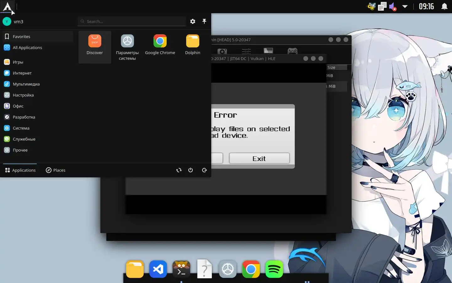Open Spotify from dock
The width and height of the screenshot is (452, 283).
pos(274,269)
